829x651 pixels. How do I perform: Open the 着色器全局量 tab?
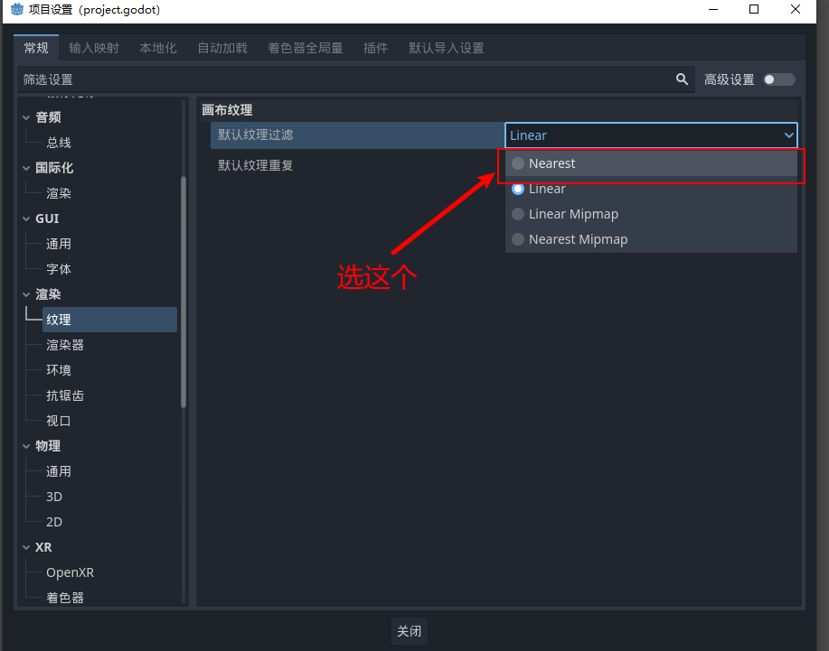(305, 48)
